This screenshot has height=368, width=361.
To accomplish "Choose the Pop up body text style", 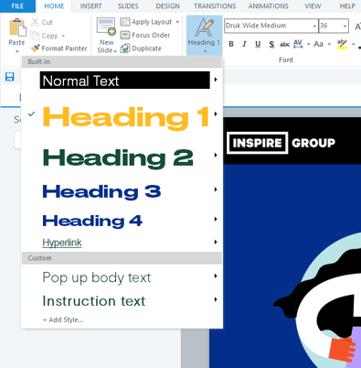I will click(97, 277).
